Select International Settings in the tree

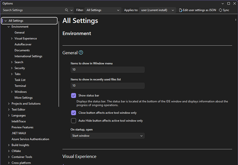(28, 56)
